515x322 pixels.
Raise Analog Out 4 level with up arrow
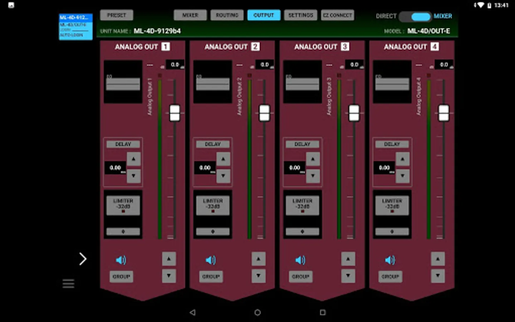click(x=438, y=259)
